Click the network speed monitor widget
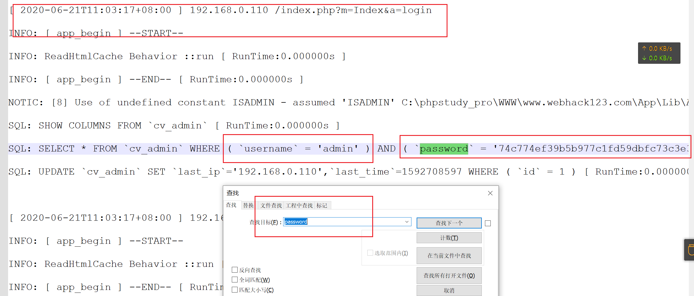694x296 pixels. coord(659,53)
